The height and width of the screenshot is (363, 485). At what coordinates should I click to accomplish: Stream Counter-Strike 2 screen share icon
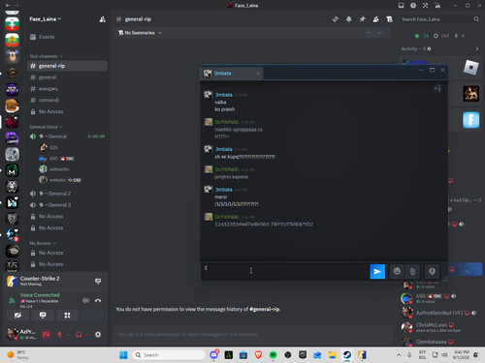[x=98, y=281]
